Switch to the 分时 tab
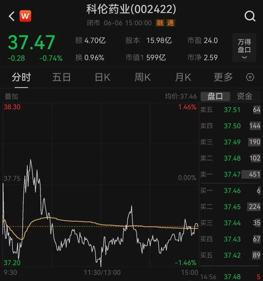Viewport: 263px width, 281px height. pos(21,77)
